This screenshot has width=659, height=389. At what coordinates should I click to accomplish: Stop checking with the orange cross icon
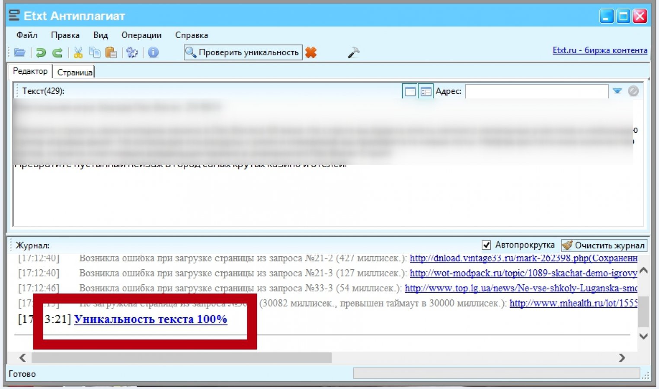tap(310, 53)
